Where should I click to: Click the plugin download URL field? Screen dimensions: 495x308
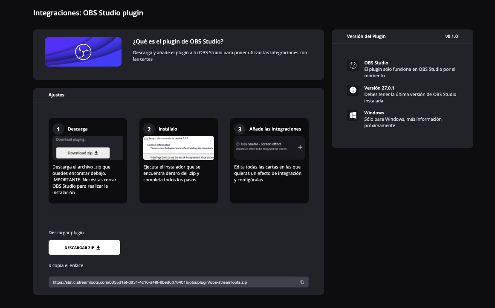pyautogui.click(x=172, y=282)
